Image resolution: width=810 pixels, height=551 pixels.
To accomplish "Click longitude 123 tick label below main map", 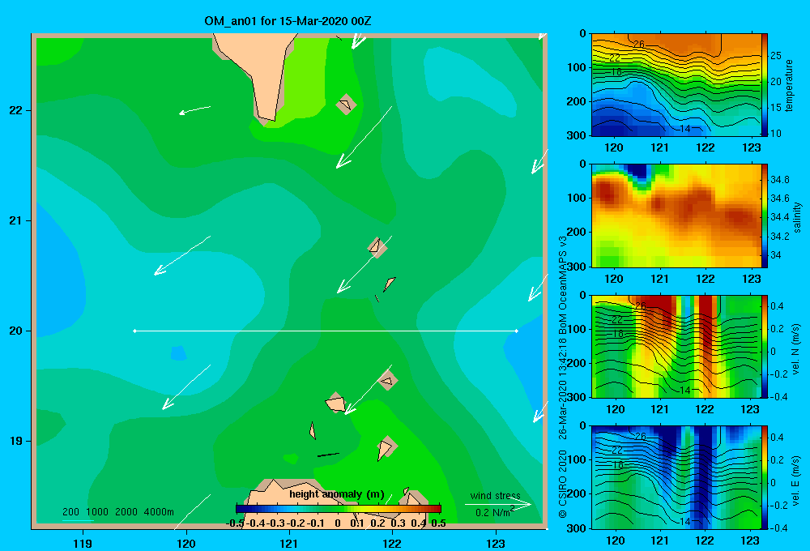I will 496,543.
